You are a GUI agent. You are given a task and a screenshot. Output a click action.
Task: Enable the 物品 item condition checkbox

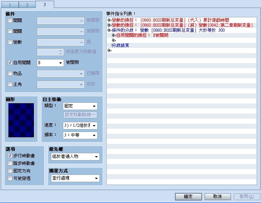coord(10,73)
